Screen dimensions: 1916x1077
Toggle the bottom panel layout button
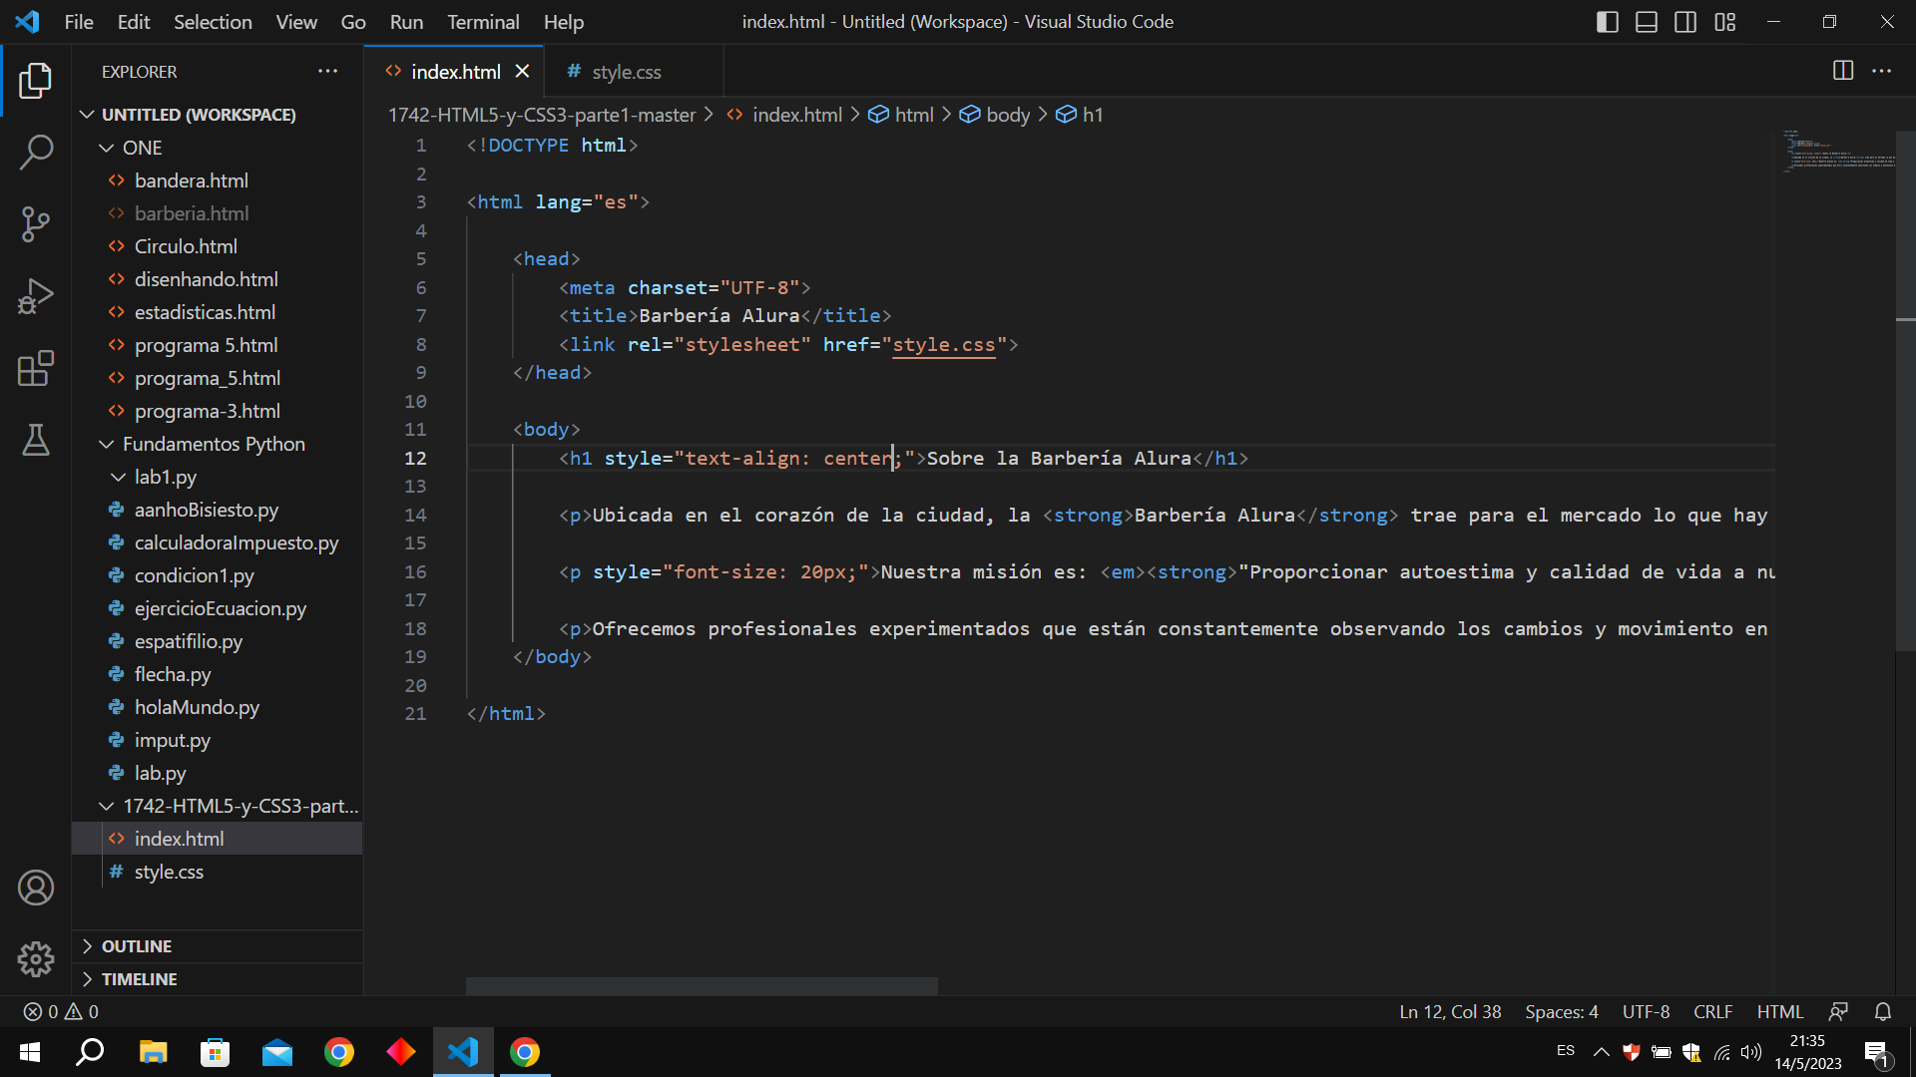[x=1647, y=22]
